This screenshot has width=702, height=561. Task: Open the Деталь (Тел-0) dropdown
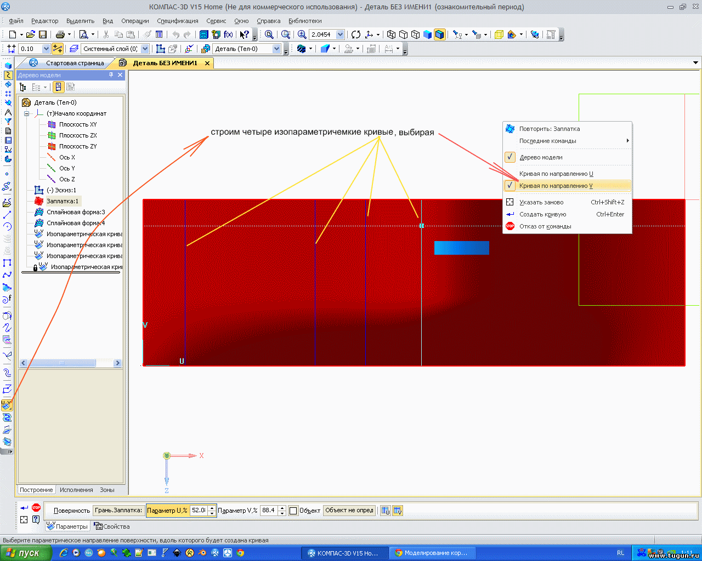[277, 49]
